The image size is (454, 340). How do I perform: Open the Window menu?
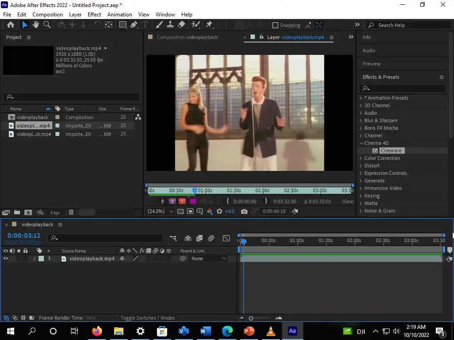pos(165,15)
